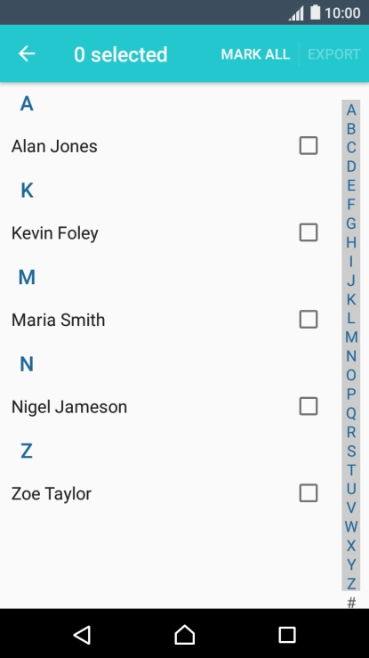Tap the signal strength icon
Screen dimensions: 369x658
(x=296, y=13)
